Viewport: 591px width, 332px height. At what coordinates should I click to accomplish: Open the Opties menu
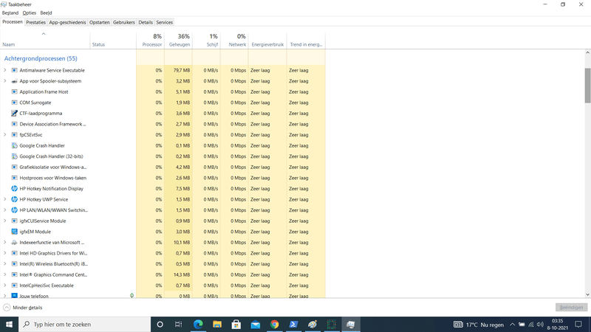pyautogui.click(x=29, y=13)
